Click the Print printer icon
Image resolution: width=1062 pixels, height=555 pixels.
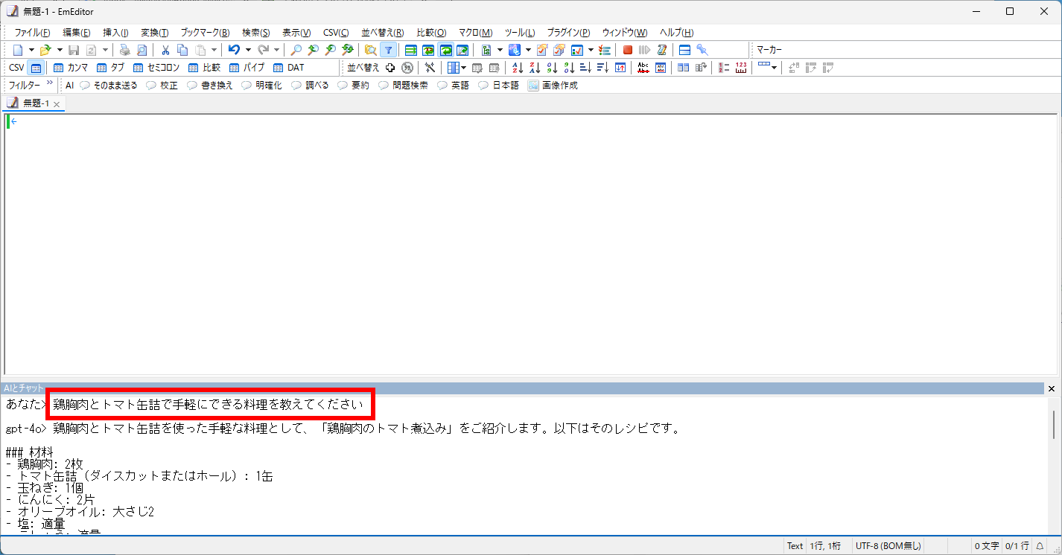click(124, 50)
